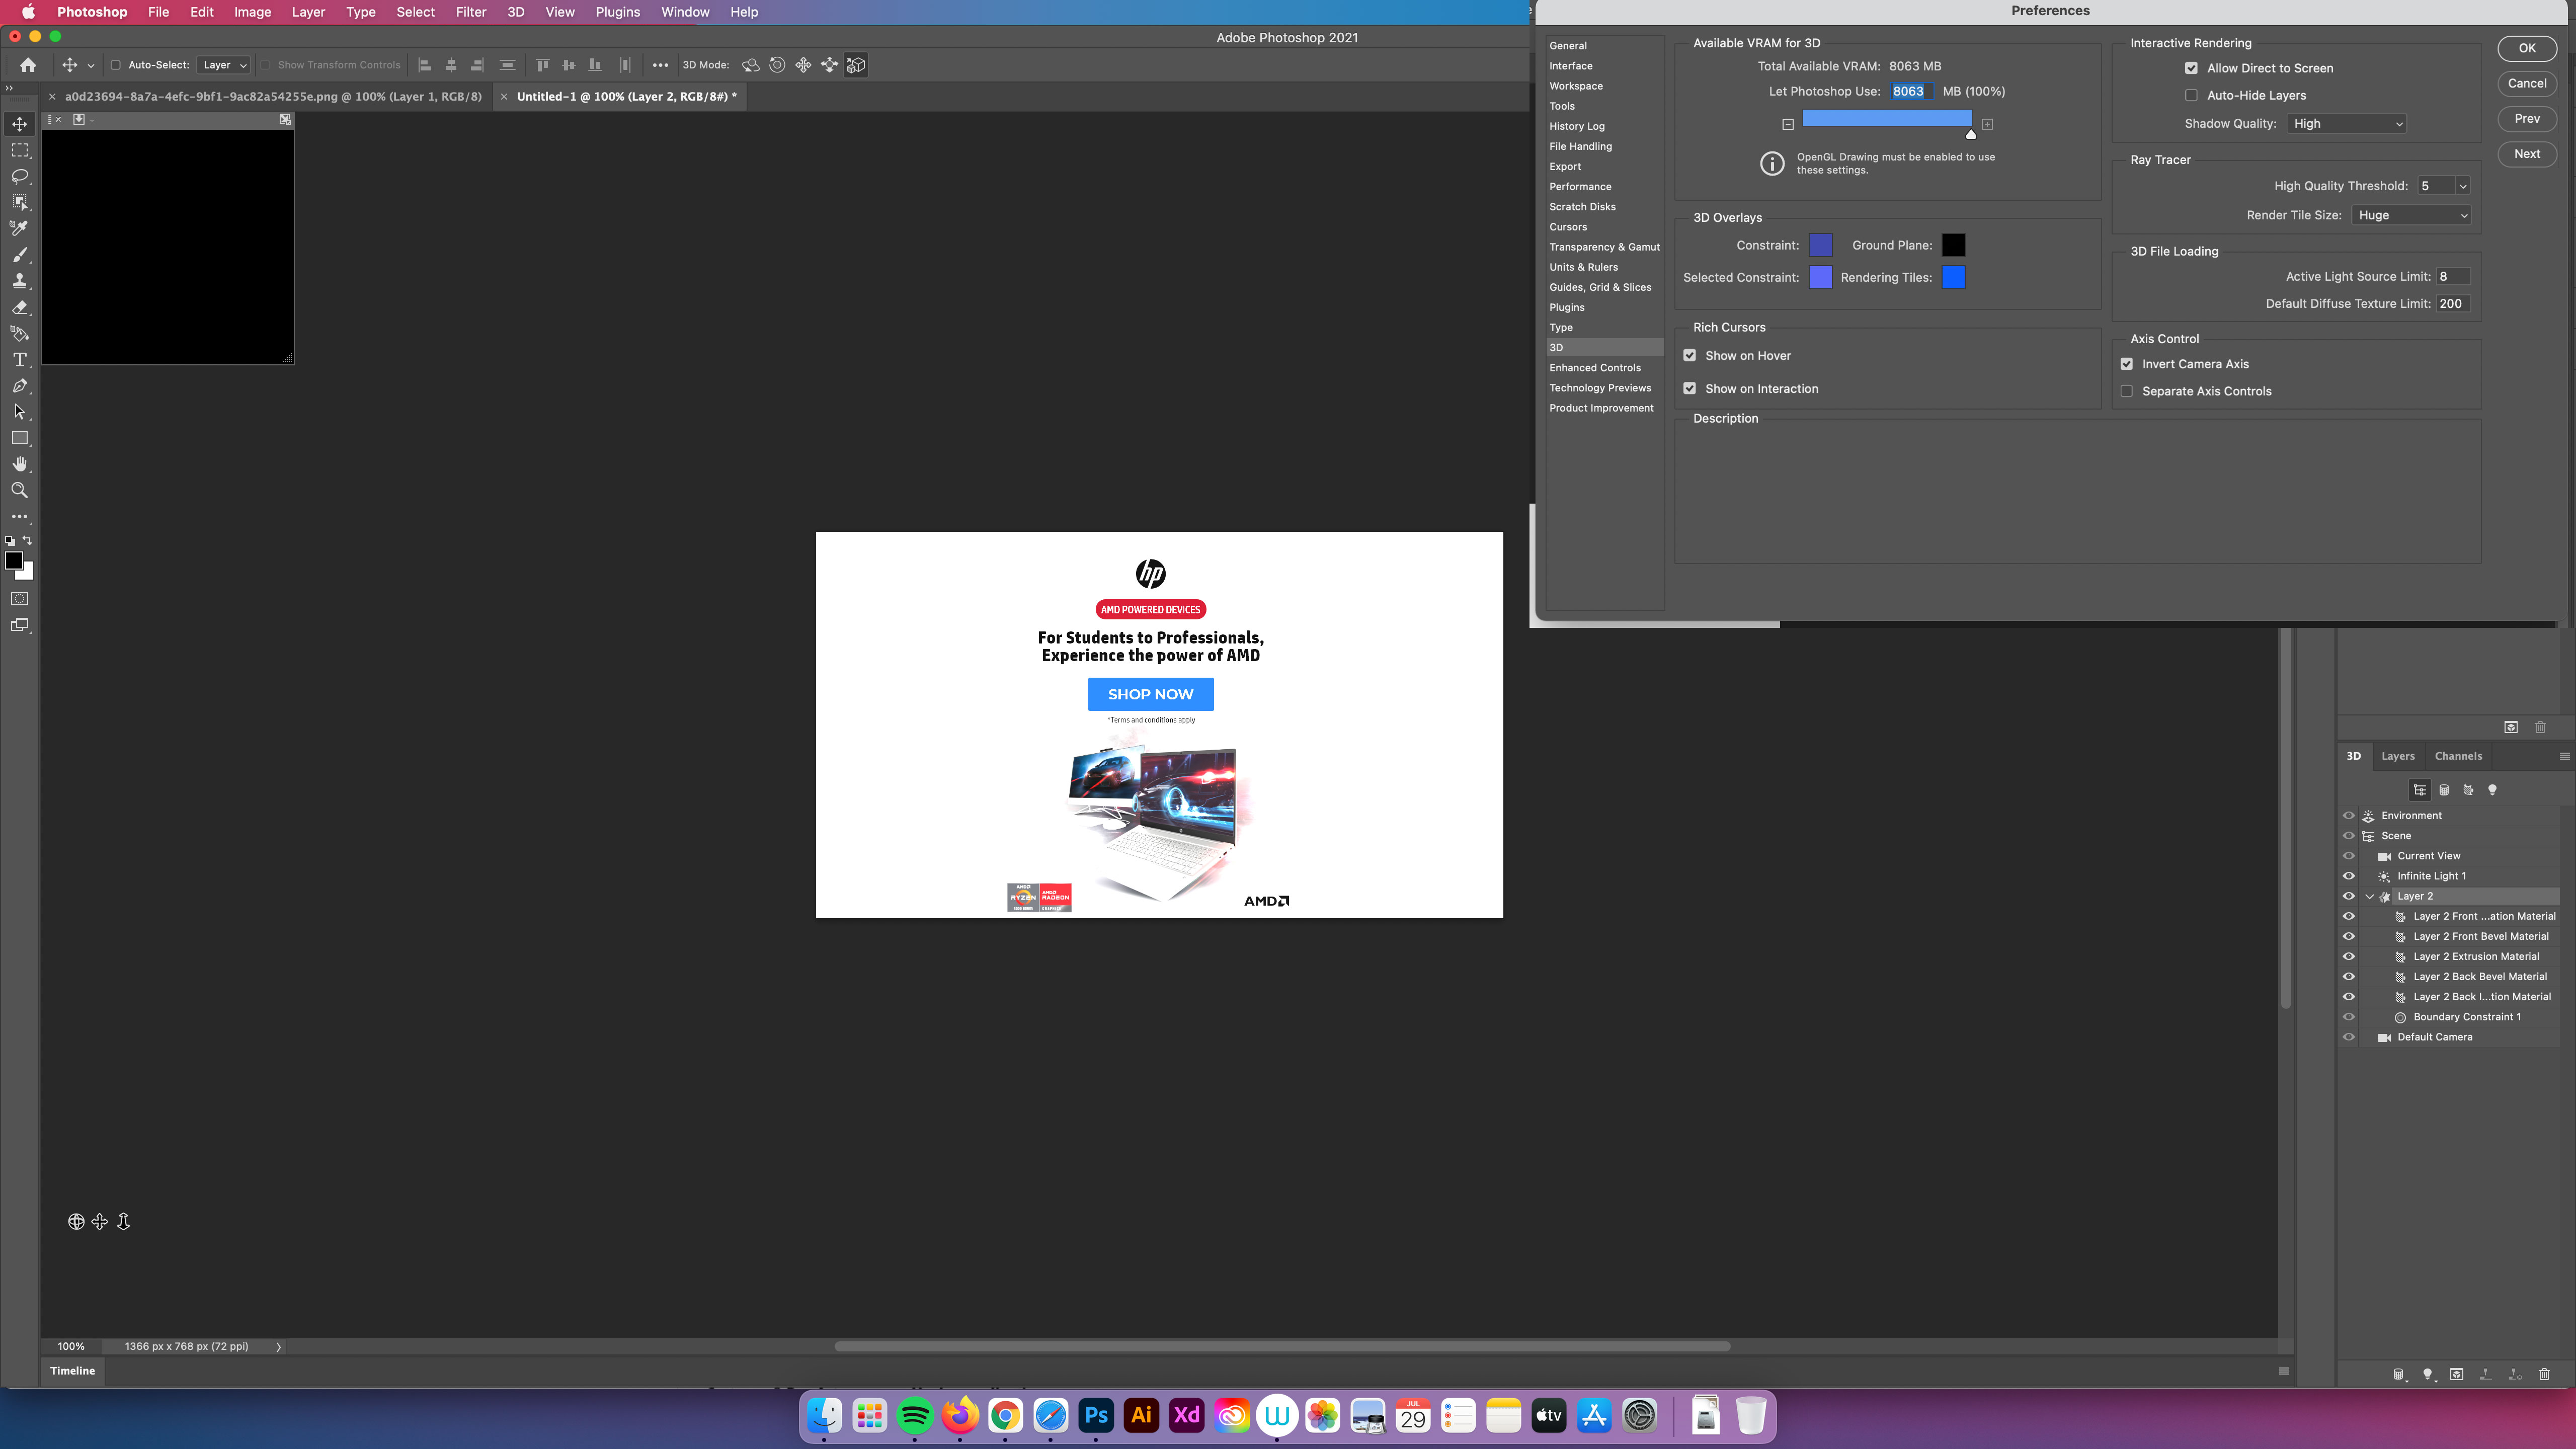Open Illustrator from the dock
The height and width of the screenshot is (1449, 2576).
click(x=1141, y=1415)
